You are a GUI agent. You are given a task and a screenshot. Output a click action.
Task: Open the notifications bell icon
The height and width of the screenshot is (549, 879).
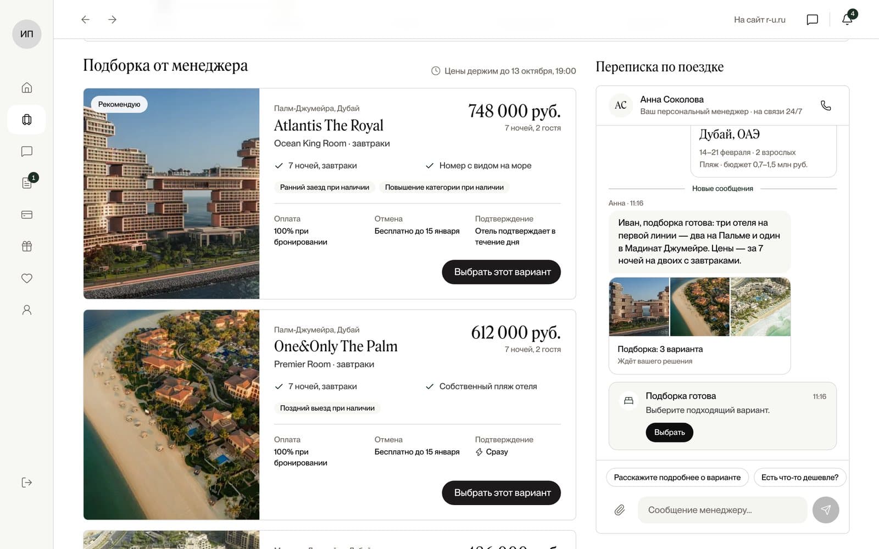click(x=847, y=20)
